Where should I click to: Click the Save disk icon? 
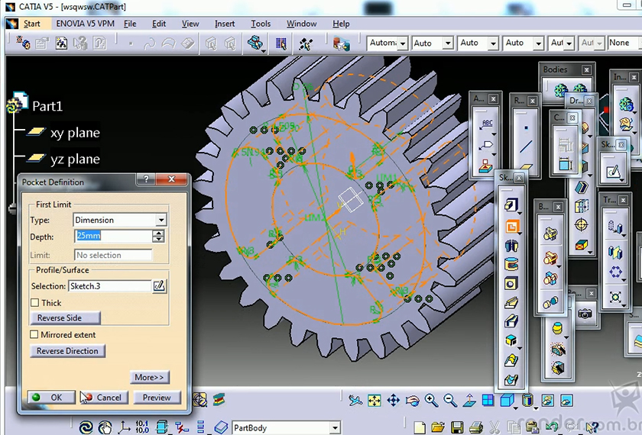457,427
